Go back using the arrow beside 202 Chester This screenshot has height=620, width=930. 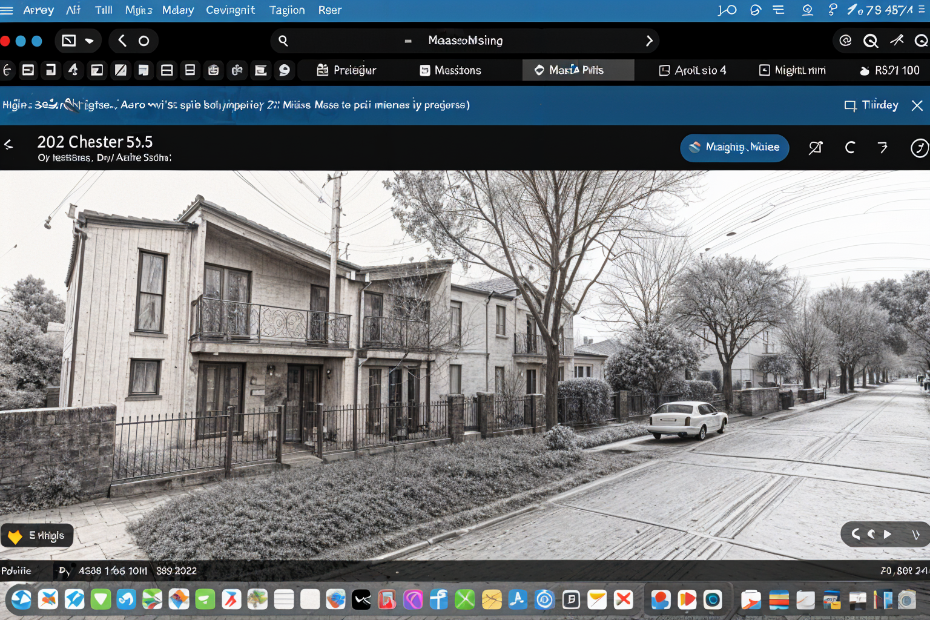point(8,144)
